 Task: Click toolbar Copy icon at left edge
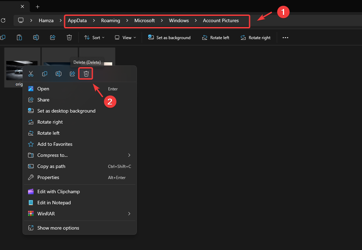3,37
